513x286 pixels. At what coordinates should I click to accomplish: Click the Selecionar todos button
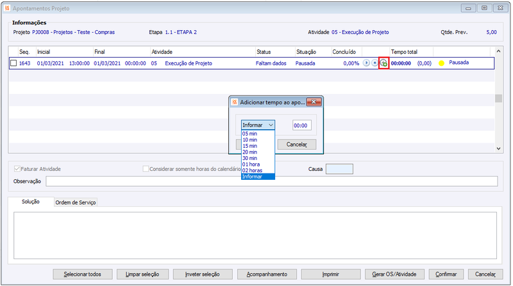coord(83,274)
